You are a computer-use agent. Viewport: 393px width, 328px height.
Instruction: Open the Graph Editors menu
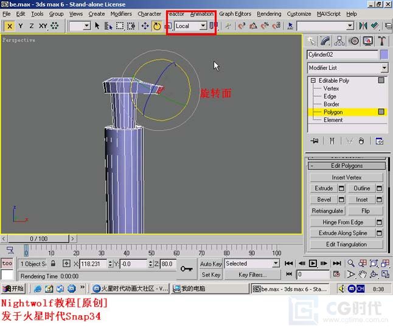coord(235,14)
